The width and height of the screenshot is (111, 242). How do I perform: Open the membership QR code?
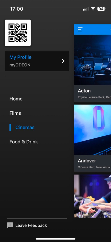click(18, 33)
